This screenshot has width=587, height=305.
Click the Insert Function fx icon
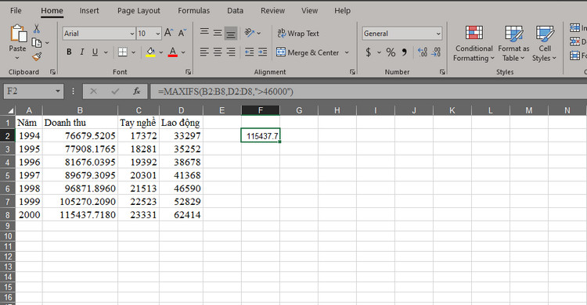pyautogui.click(x=137, y=91)
